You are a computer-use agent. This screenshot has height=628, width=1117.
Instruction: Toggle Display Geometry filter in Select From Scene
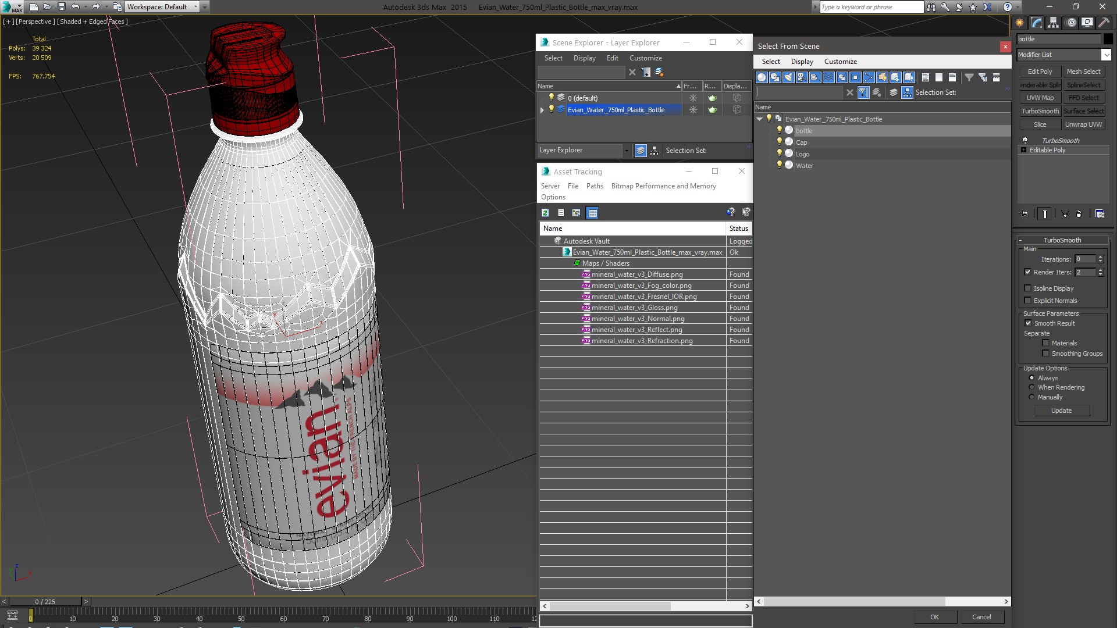[x=762, y=77]
